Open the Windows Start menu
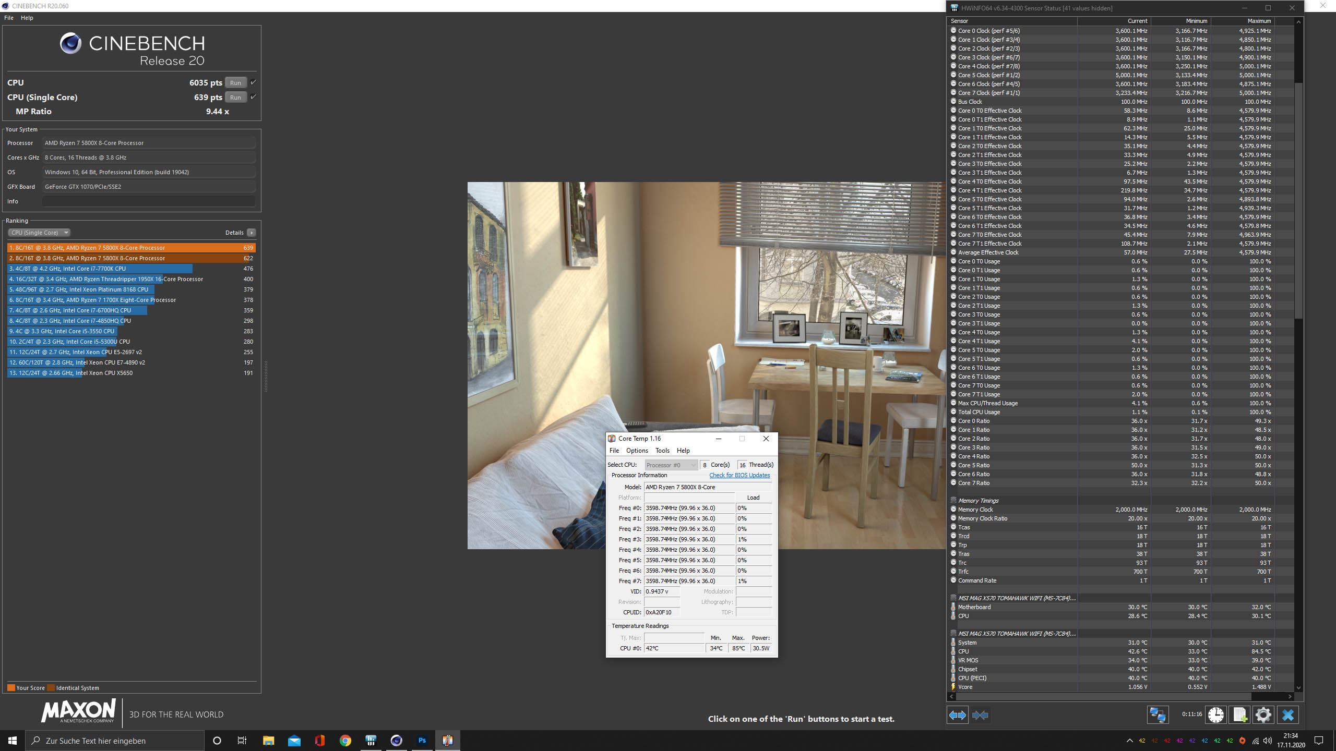Screen dimensions: 1336x751 click(13, 741)
